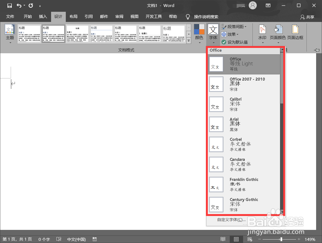Viewport: 322px width, 243px height.
Task: Click 自定义字体(C)... menu entry
Action: point(231,220)
